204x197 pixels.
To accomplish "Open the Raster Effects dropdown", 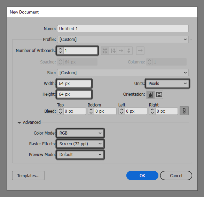I will 80,144.
